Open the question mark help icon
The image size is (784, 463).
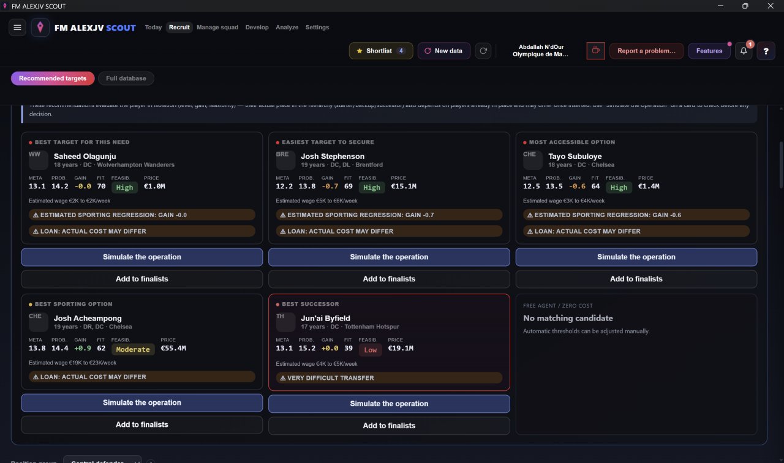tap(766, 51)
